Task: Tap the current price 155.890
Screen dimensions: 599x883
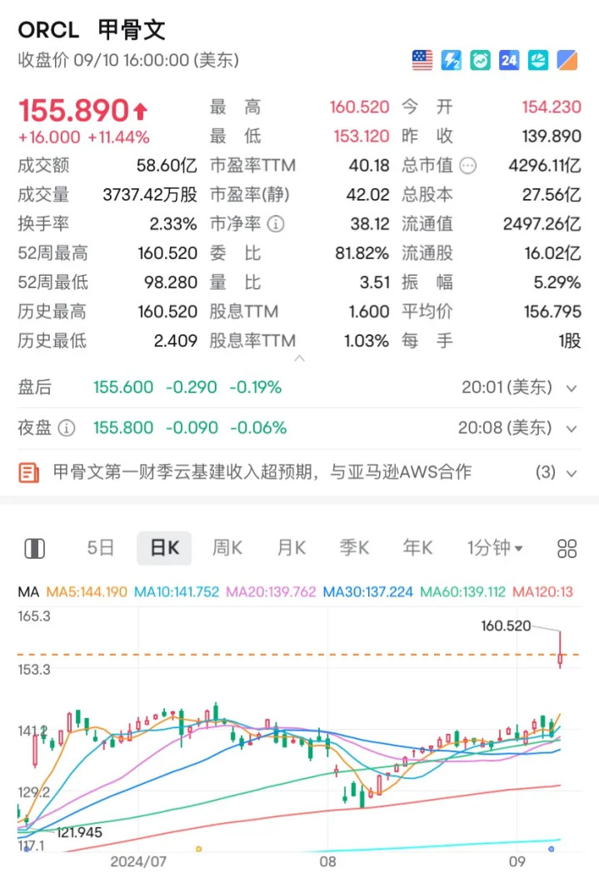Action: [74, 110]
